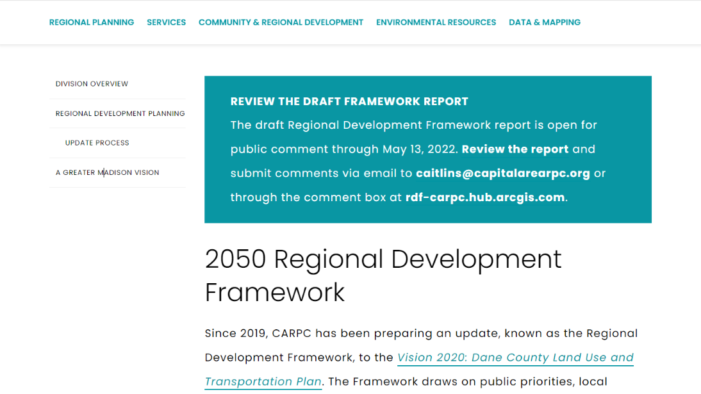Click the 'Transportation Plan' link text

(263, 382)
